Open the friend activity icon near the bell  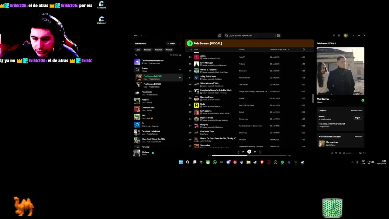point(339,36)
